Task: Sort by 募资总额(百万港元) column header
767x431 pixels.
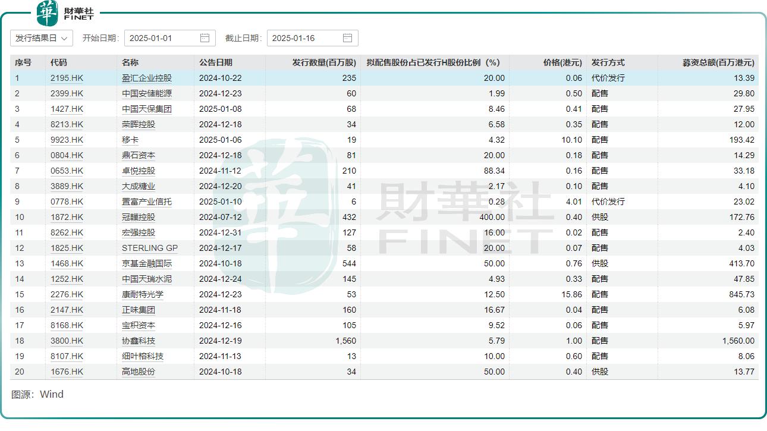Action: tap(718, 62)
